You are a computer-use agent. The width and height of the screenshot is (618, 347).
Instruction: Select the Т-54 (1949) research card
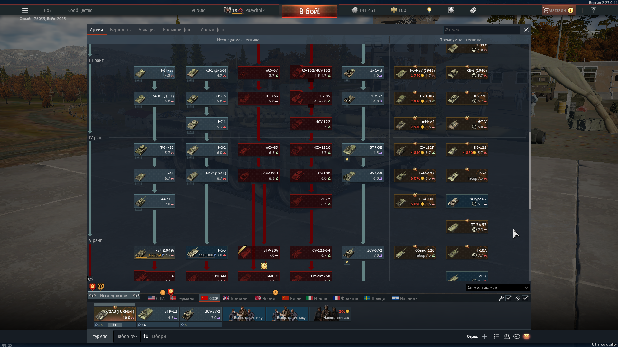tap(154, 253)
